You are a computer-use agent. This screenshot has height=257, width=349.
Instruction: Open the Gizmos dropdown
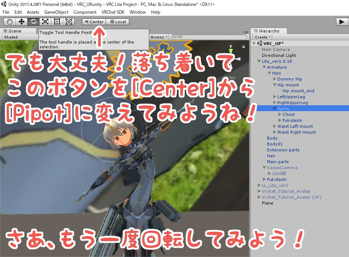158,37
